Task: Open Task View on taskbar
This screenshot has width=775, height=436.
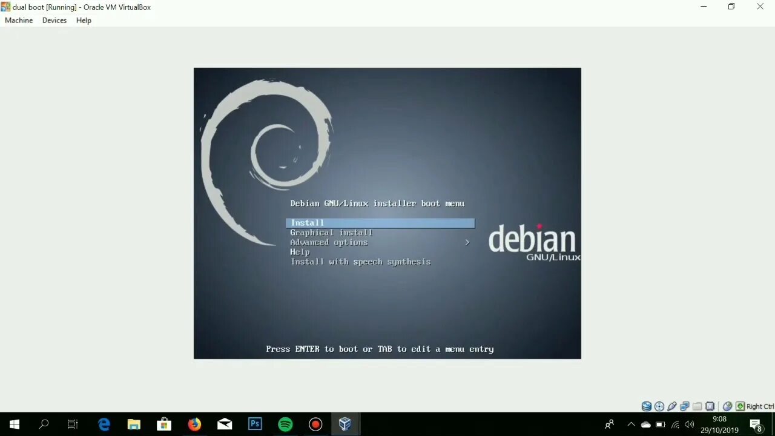Action: point(73,424)
